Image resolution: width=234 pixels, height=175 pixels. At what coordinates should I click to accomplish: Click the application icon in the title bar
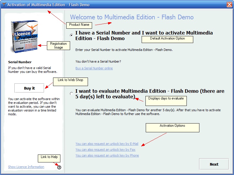[x=4, y=5]
